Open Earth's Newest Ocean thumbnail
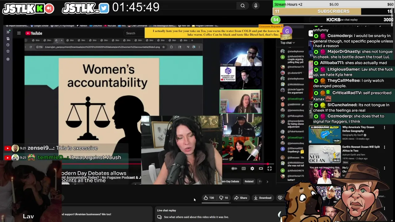Image resolution: width=395 pixels, height=222 pixels. (x=325, y=154)
